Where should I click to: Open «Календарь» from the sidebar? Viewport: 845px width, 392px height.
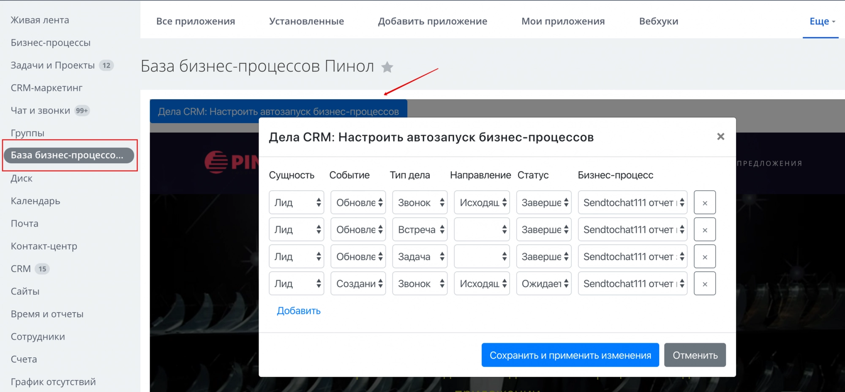(35, 201)
